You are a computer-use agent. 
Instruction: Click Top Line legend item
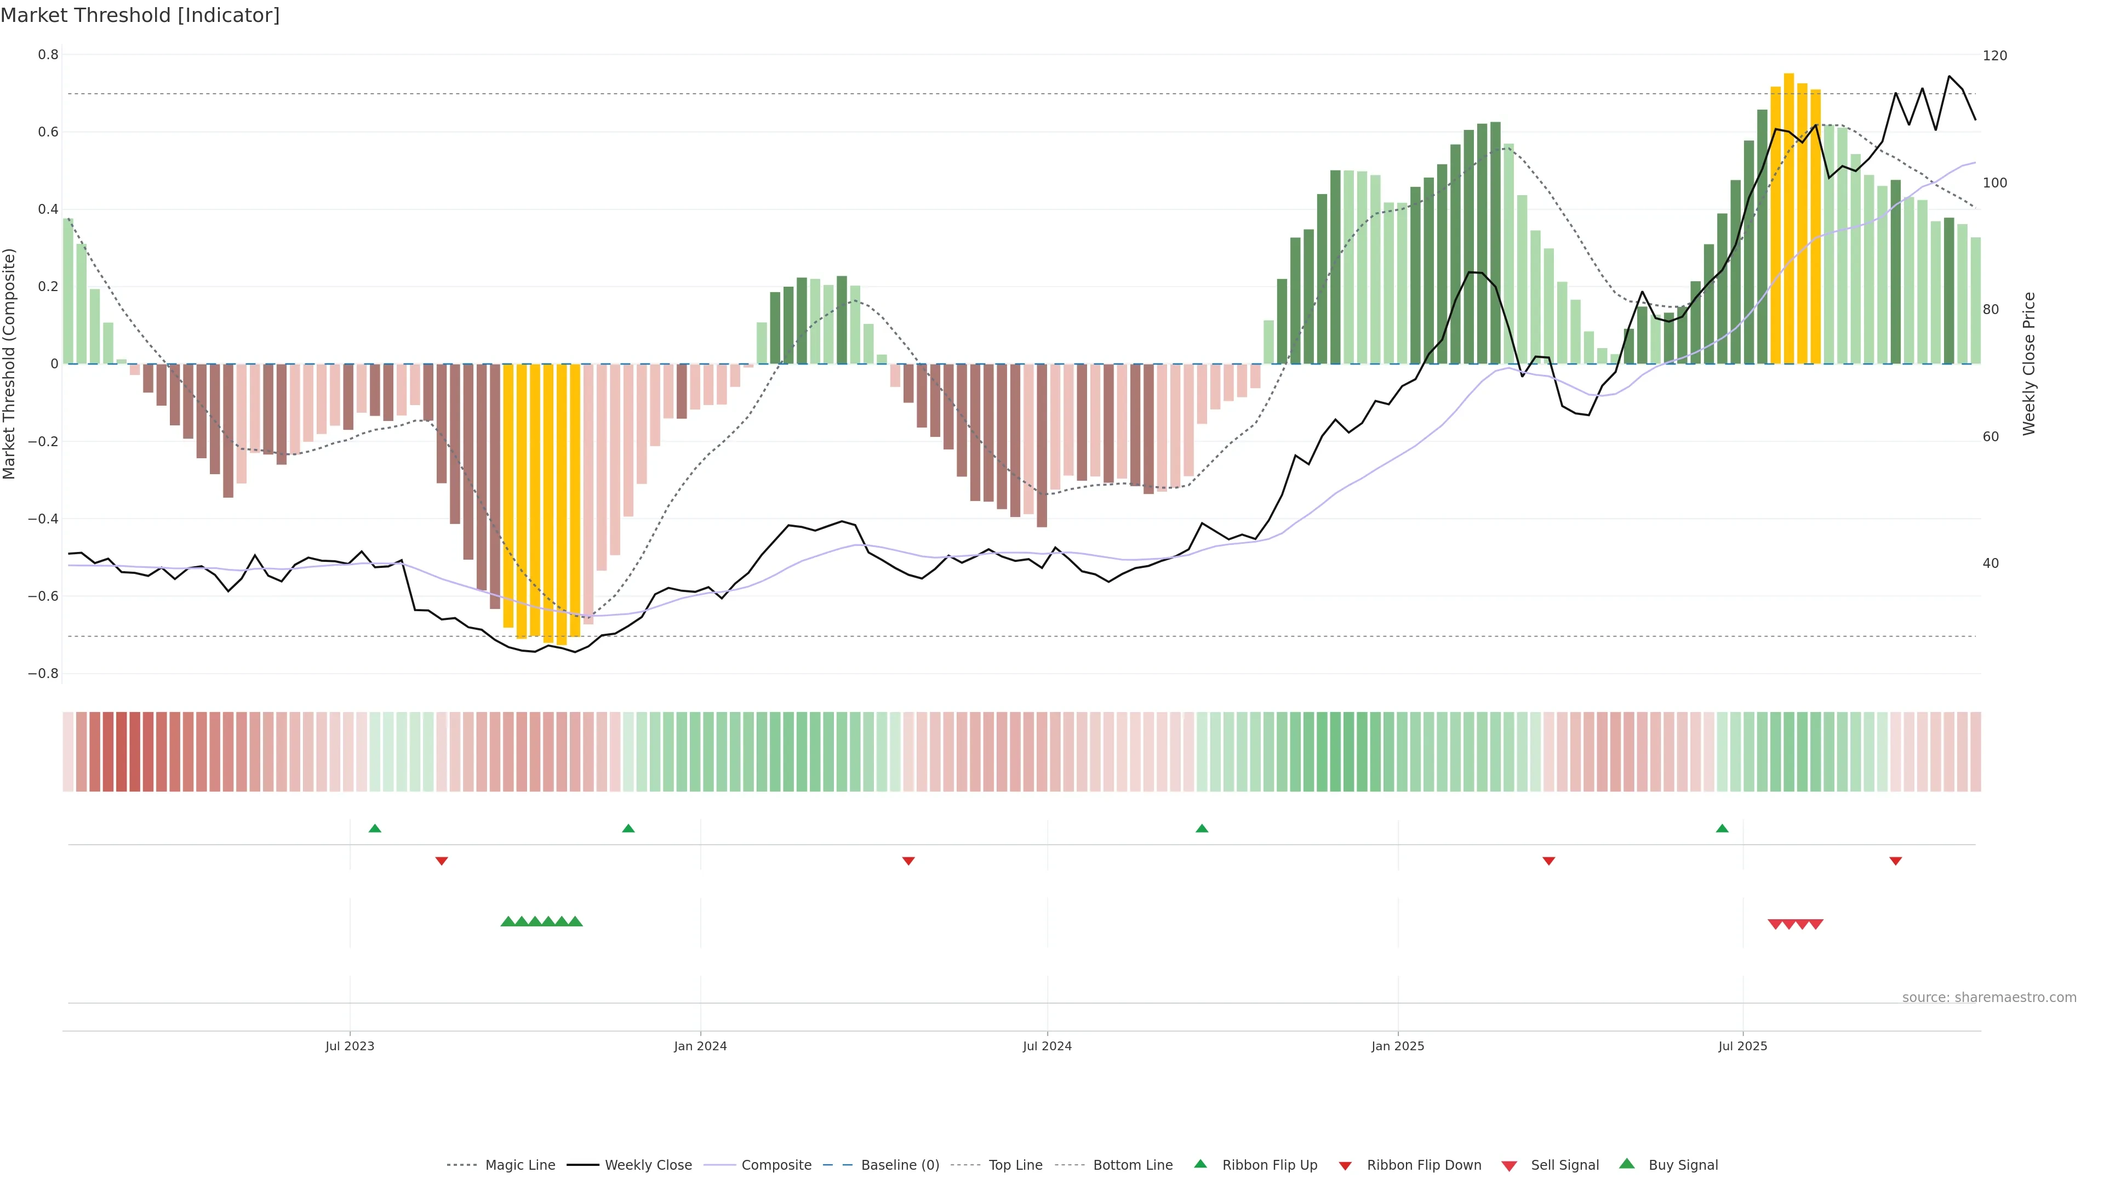[x=1015, y=1165]
